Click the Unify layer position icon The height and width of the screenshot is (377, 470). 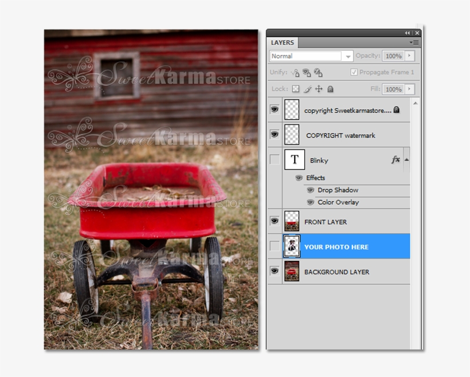coord(296,73)
